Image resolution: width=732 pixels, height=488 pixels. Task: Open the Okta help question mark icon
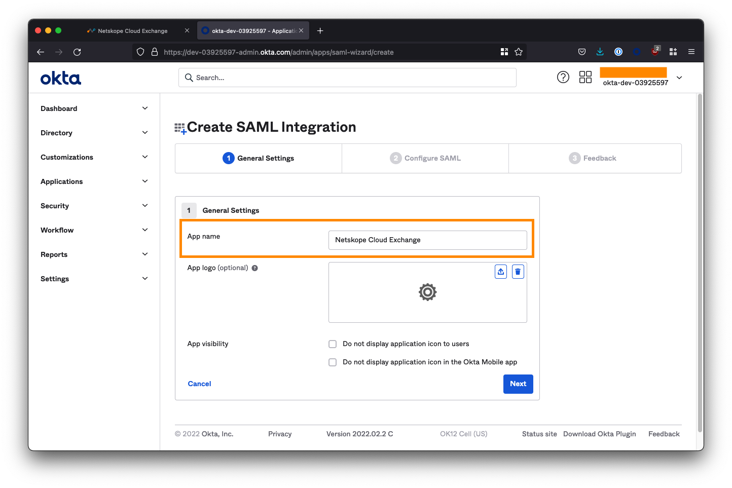pyautogui.click(x=563, y=77)
